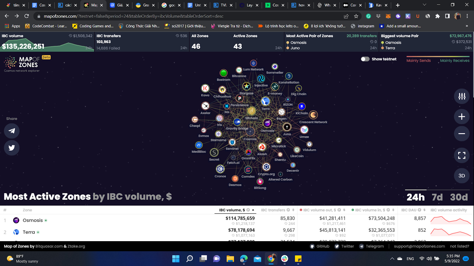This screenshot has height=266, width=474.
Task: Click the Cronos zone node
Action: 220,169
